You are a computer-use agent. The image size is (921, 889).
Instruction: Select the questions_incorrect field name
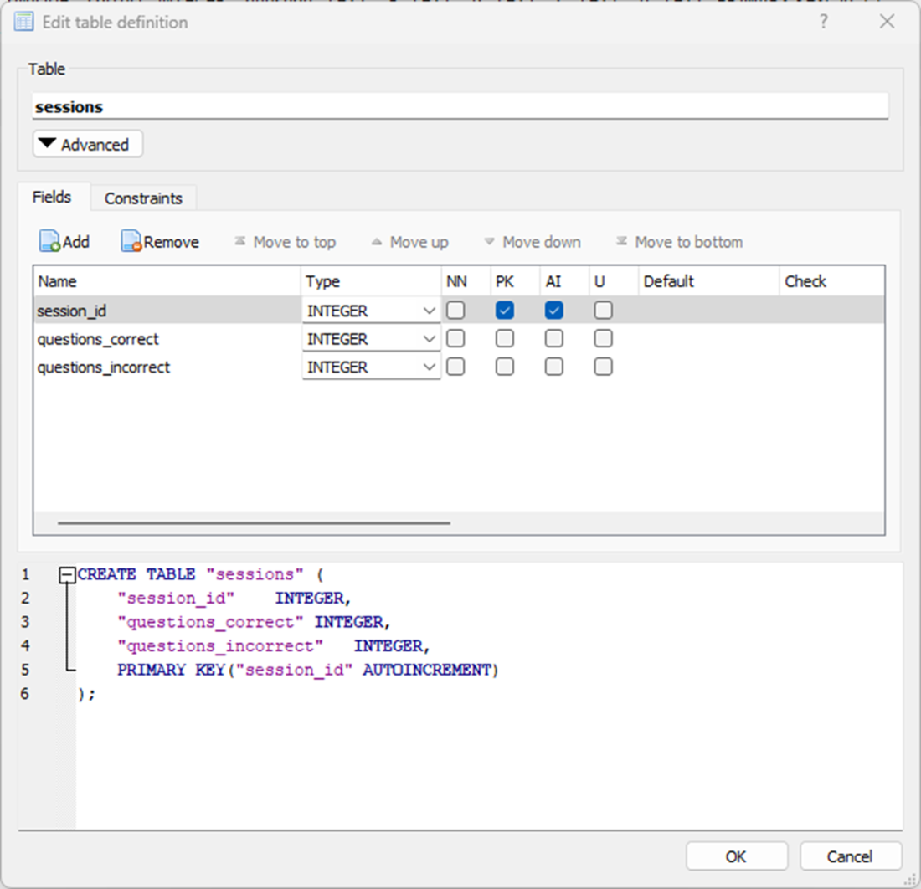tap(103, 367)
